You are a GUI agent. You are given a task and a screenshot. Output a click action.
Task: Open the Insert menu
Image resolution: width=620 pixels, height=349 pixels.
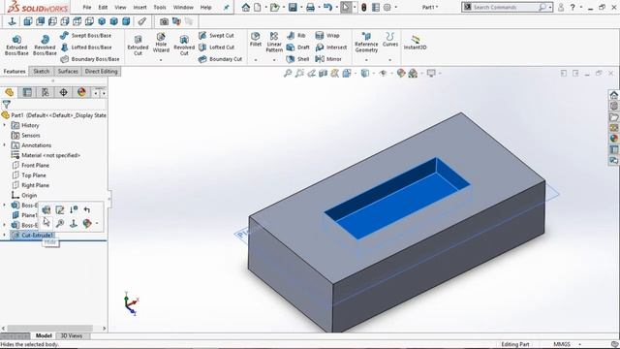tap(139, 7)
